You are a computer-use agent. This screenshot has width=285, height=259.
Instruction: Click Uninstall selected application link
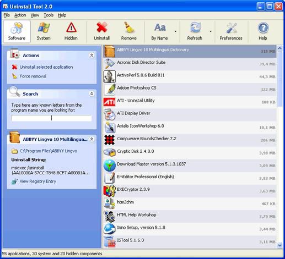coord(46,67)
